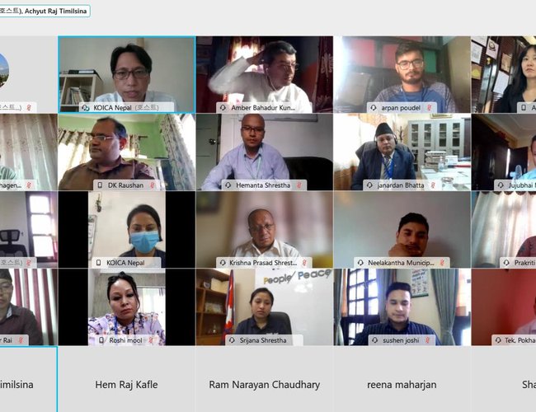536x412 pixels.
Task: Select Hem Raj Kafle's blank participant tile
Action: pos(127,379)
